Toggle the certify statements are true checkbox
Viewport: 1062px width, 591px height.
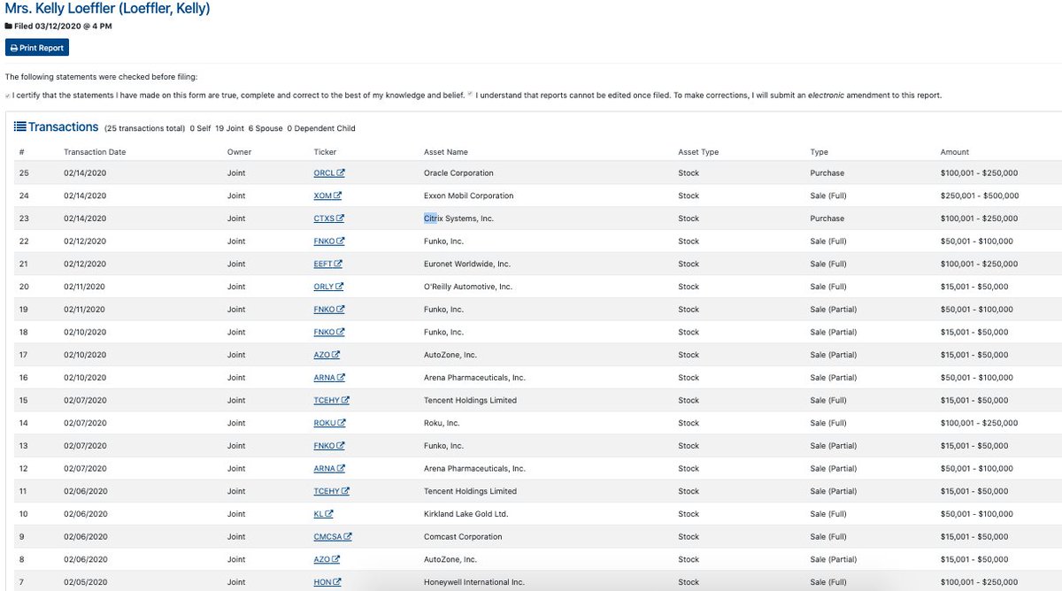[x=8, y=96]
